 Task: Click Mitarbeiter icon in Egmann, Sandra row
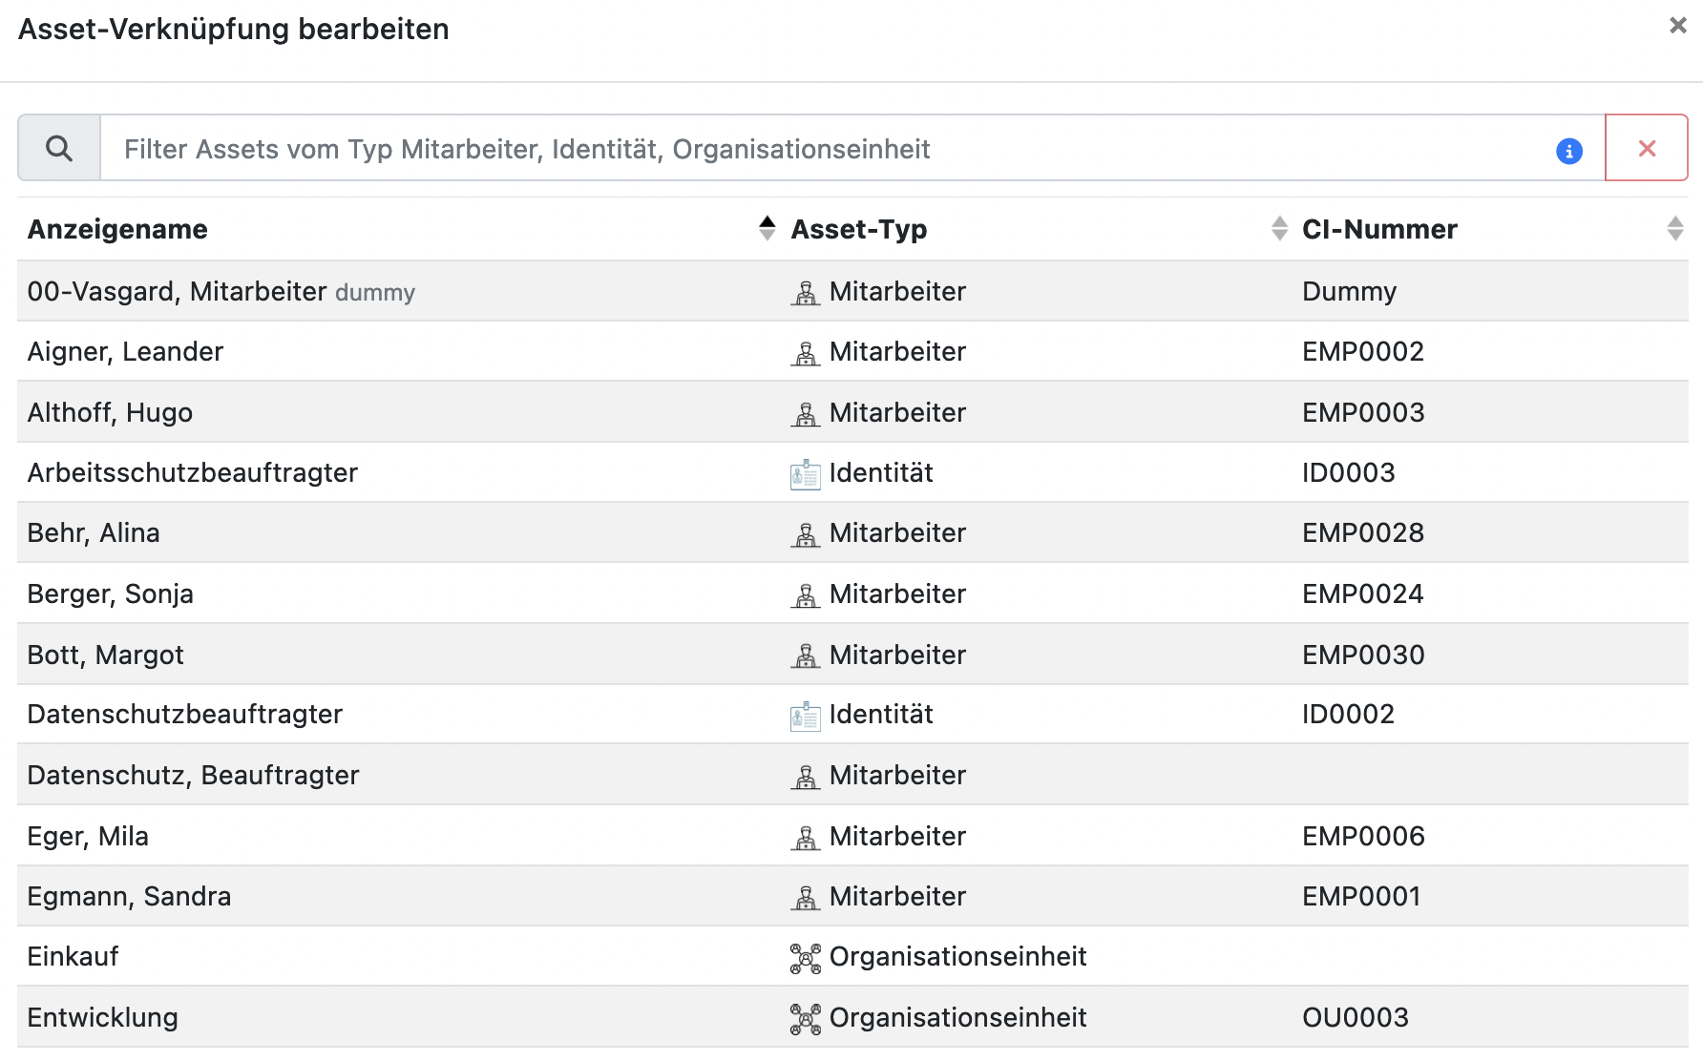click(806, 897)
